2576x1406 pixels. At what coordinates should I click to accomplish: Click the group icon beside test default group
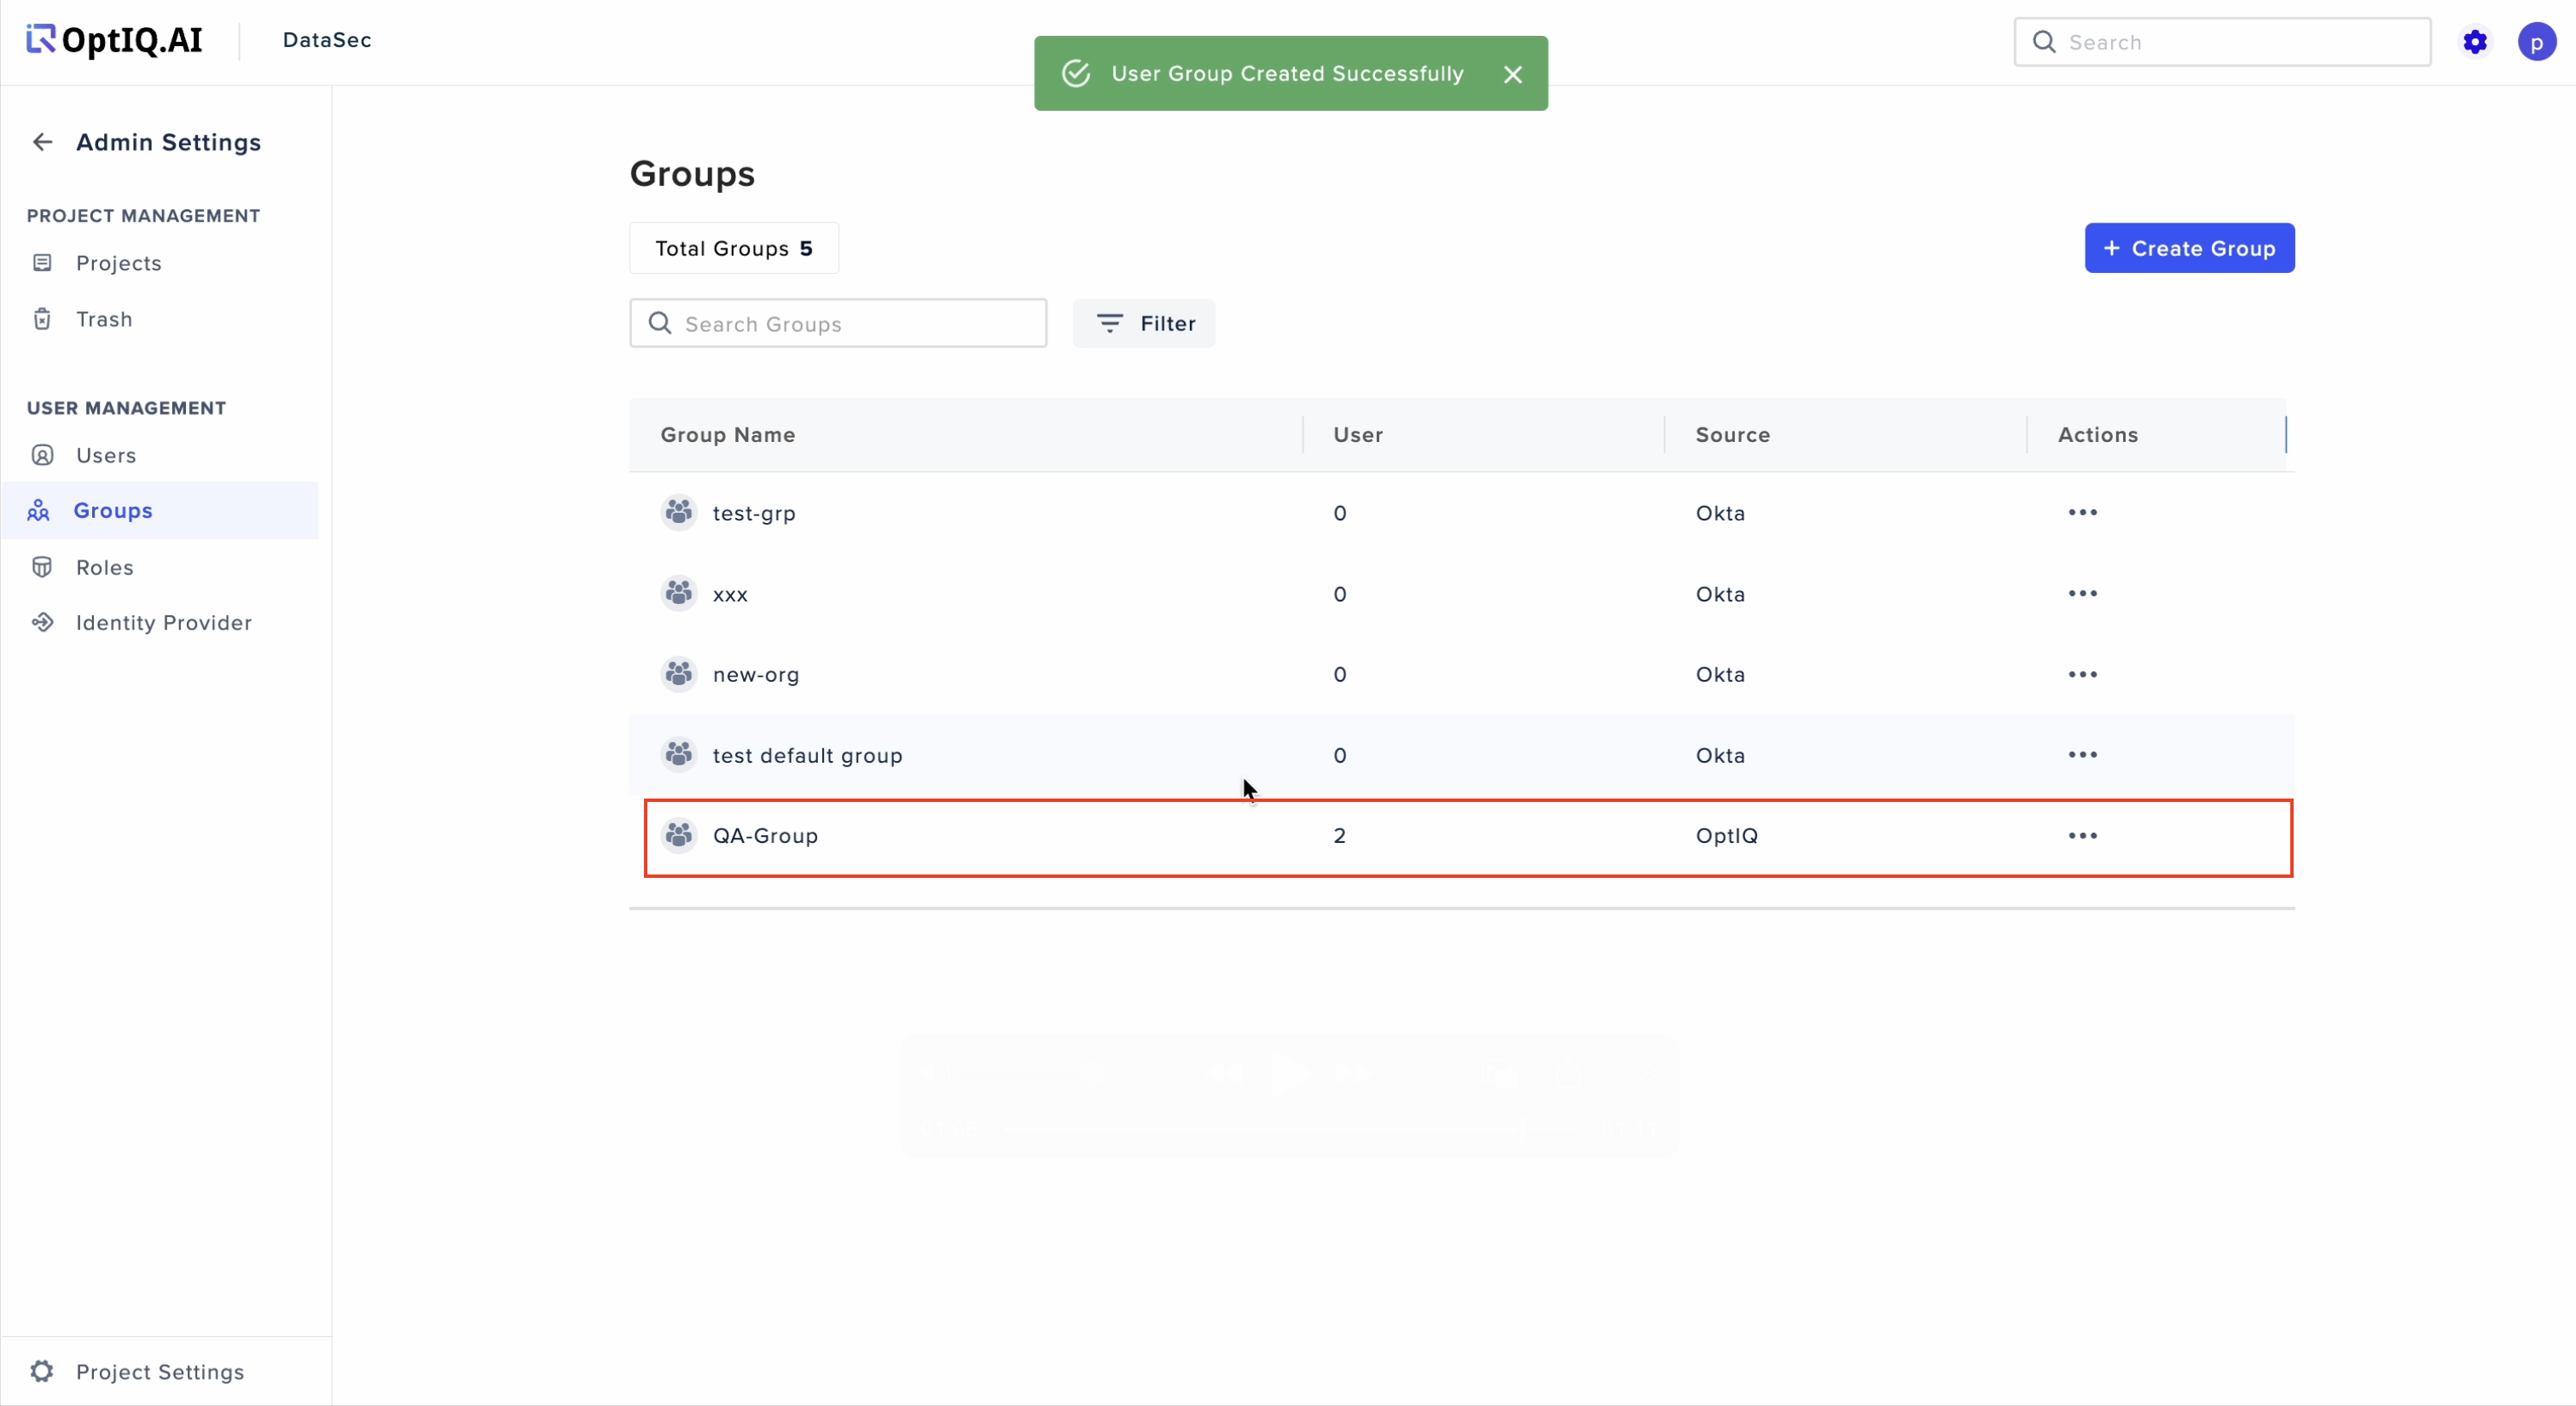click(679, 754)
